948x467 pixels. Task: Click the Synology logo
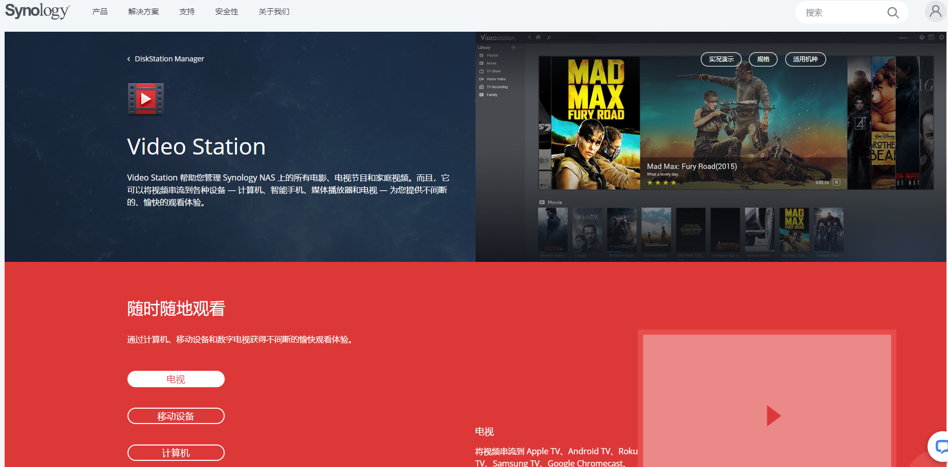pos(37,11)
